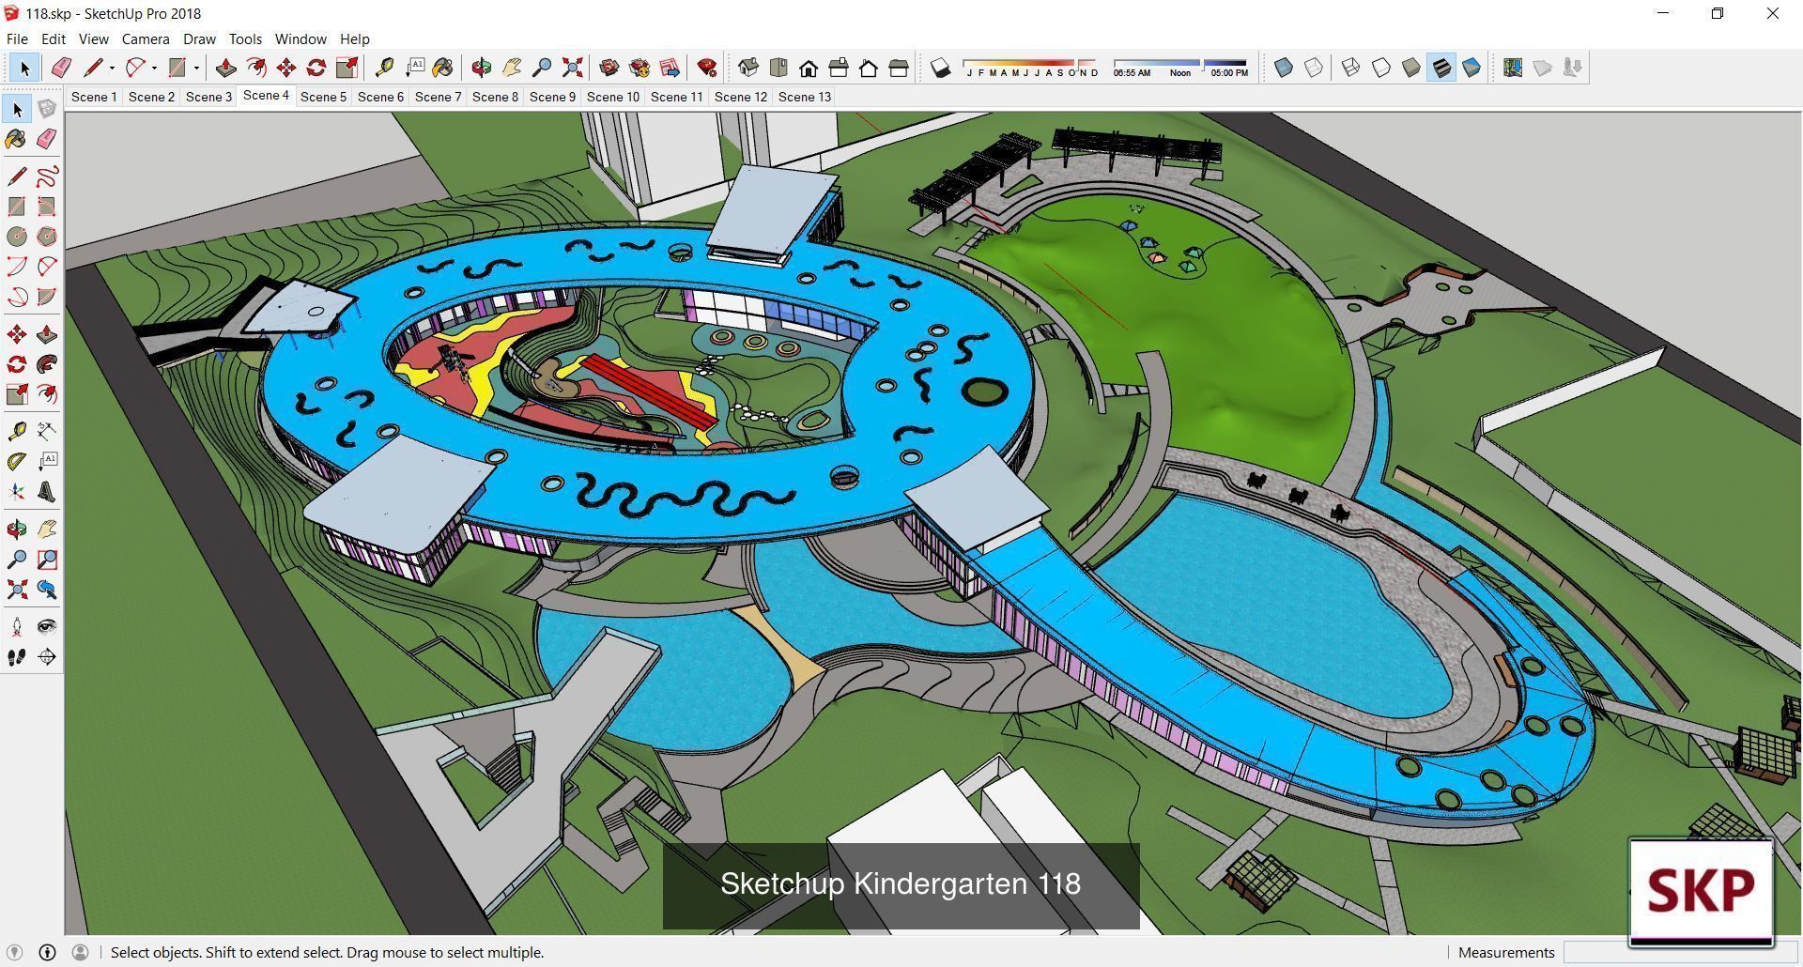Switch to Wireframe style

point(1351,68)
